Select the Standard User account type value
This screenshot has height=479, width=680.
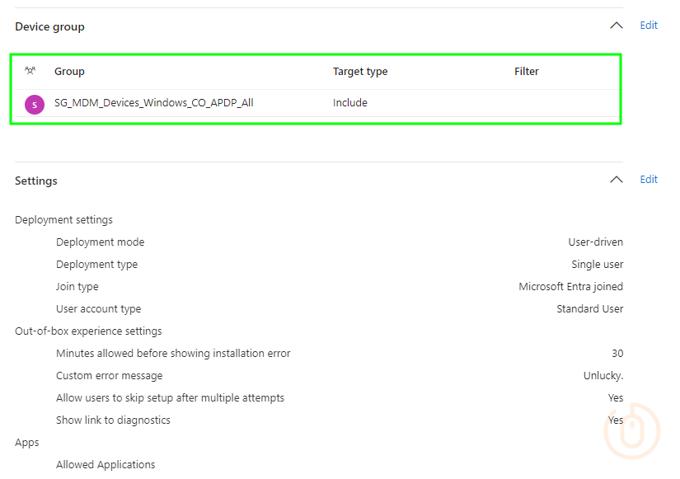pos(589,309)
